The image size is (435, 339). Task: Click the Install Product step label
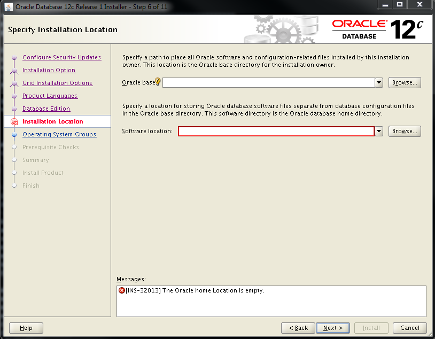[43, 173]
